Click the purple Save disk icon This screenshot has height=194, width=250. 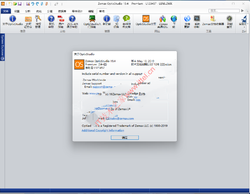coord(20,4)
